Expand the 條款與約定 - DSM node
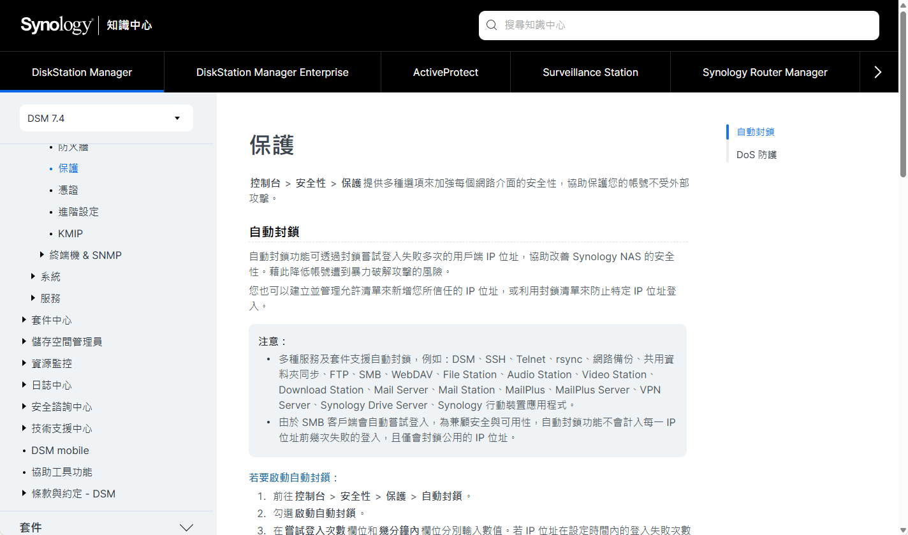 click(x=24, y=493)
